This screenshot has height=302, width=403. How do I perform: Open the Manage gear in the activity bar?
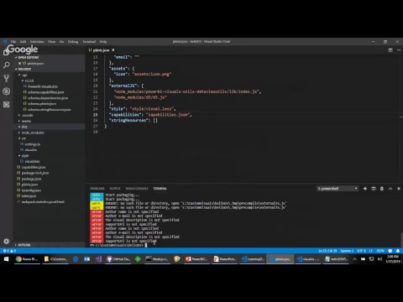(6, 241)
